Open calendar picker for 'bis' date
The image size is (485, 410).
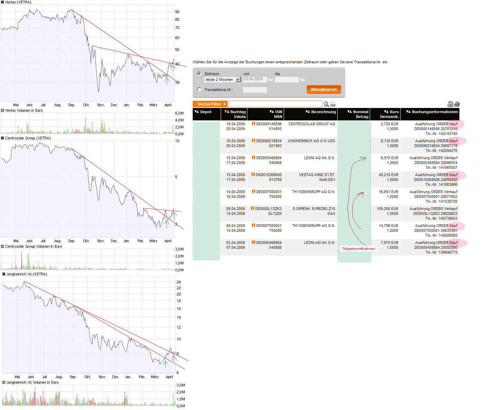point(302,80)
